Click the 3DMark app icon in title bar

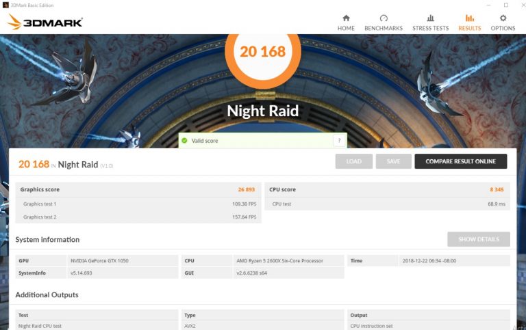point(6,5)
